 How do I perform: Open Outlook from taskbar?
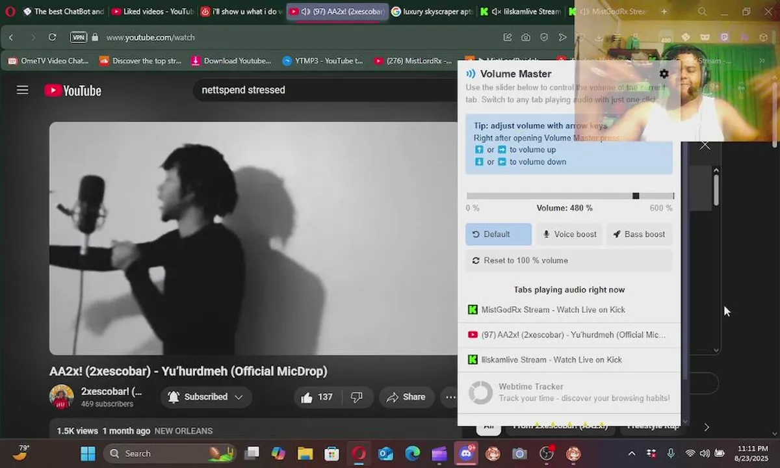(385, 453)
